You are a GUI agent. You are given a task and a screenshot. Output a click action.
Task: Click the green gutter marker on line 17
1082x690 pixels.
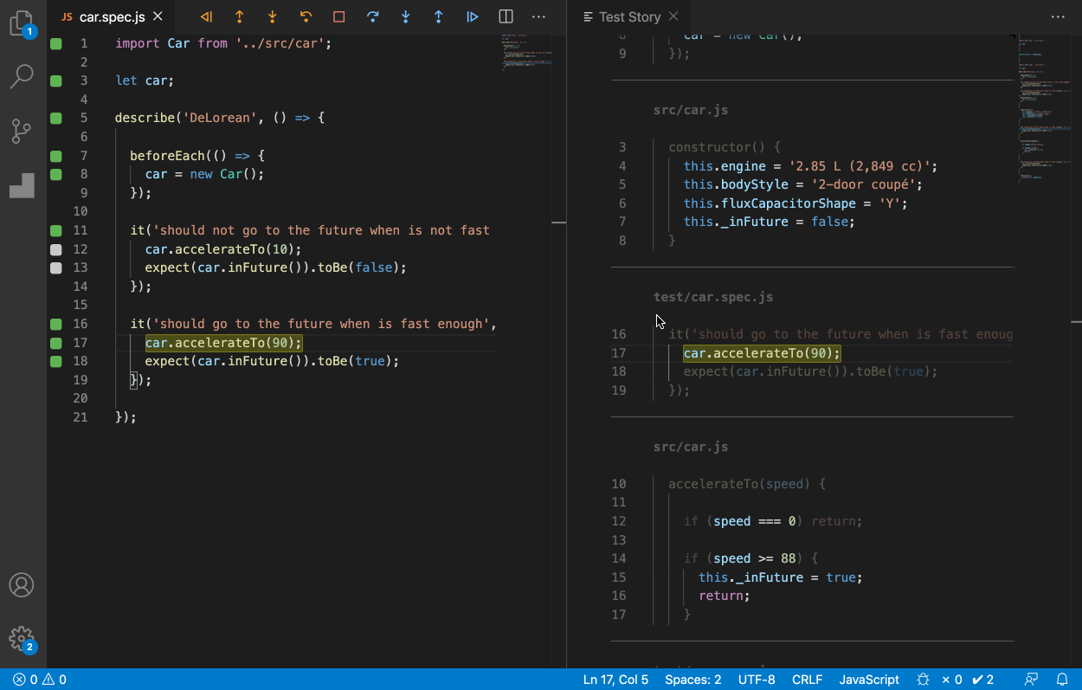tap(56, 343)
